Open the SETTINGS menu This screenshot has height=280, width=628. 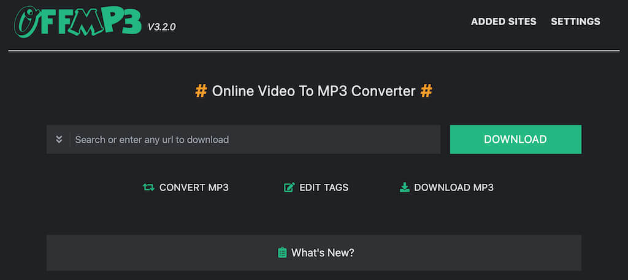click(575, 21)
